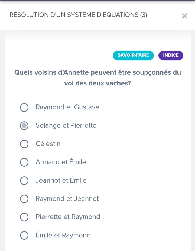Click the label text 'Solange et Pierrette'
Image resolution: width=195 pixels, height=251 pixels.
pyautogui.click(x=66, y=125)
